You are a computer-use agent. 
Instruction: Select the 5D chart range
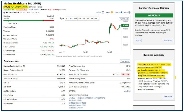click(x=71, y=19)
